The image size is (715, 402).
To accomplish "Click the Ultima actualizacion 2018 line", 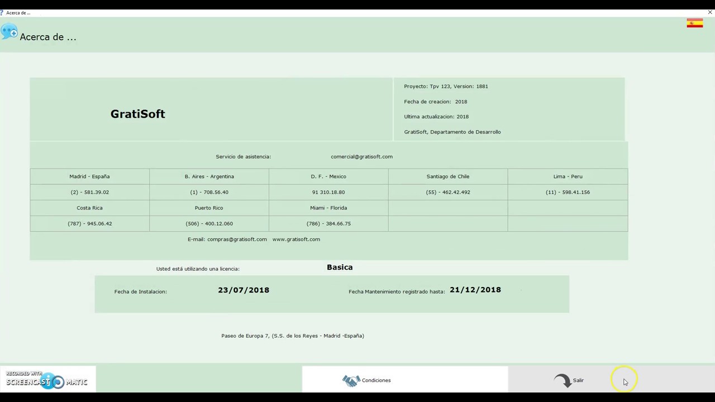I will [436, 117].
